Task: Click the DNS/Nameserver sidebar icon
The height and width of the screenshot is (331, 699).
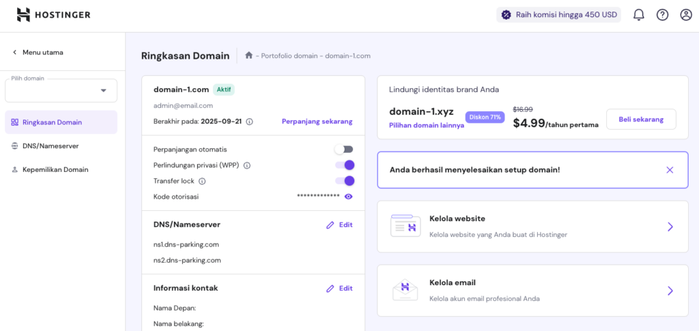Action: [x=15, y=145]
